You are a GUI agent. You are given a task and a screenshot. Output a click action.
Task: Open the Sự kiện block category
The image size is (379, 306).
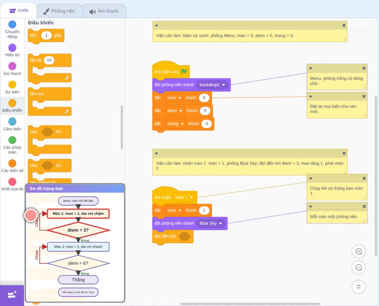click(12, 87)
